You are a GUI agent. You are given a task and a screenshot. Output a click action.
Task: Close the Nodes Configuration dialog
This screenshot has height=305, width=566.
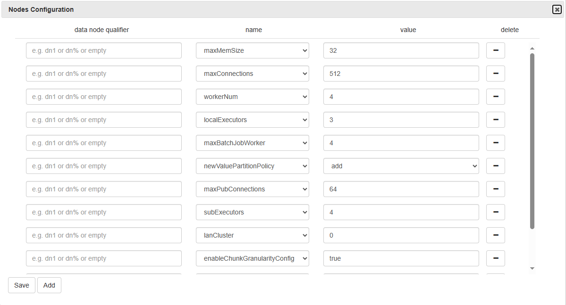click(x=557, y=9)
